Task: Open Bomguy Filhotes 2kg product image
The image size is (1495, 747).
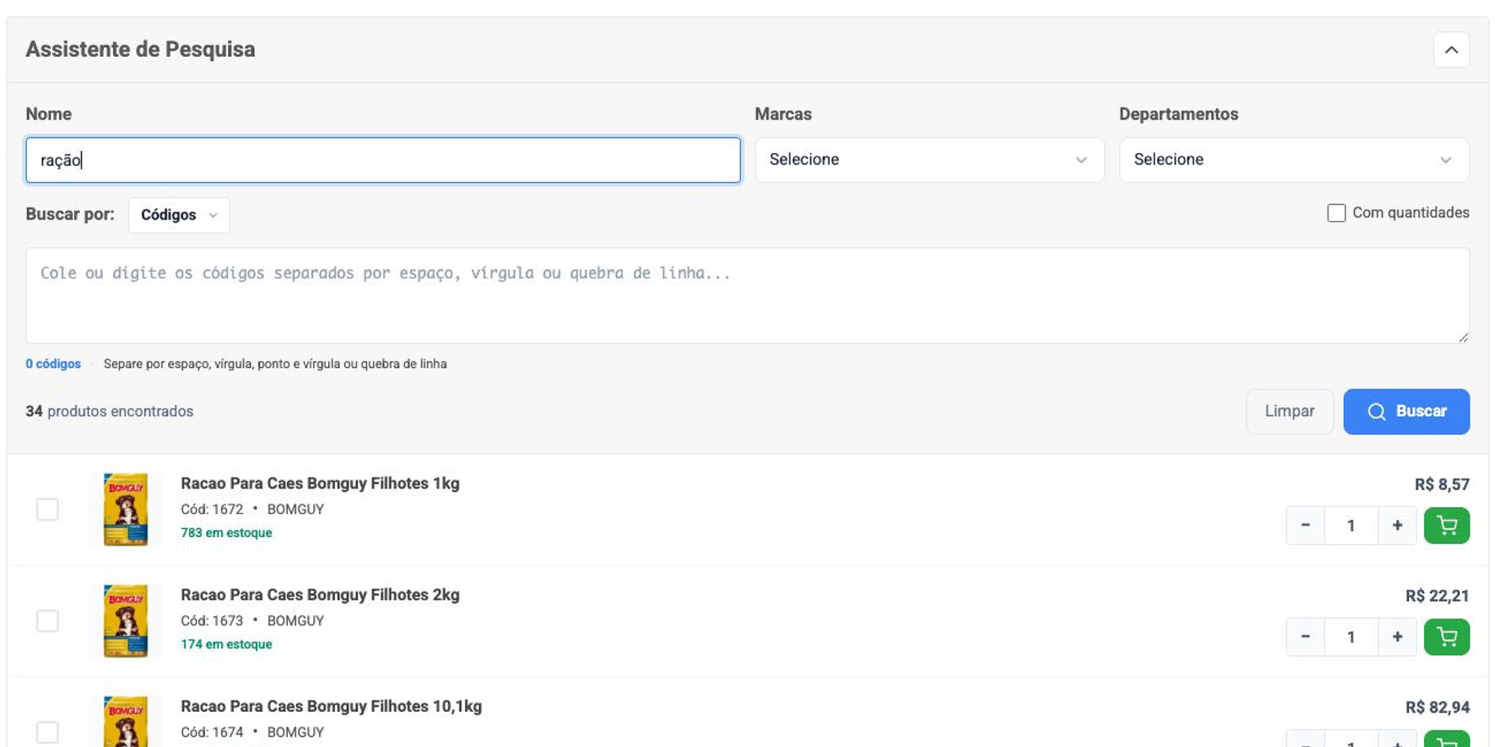Action: (126, 621)
